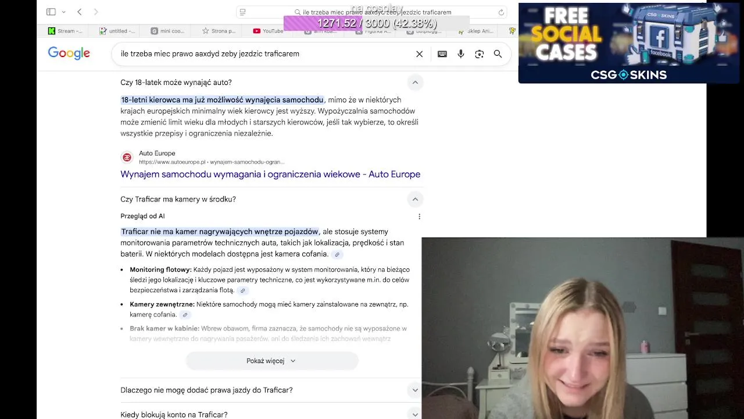Open the Google logo homepage
This screenshot has height=419, width=744.
69,54
